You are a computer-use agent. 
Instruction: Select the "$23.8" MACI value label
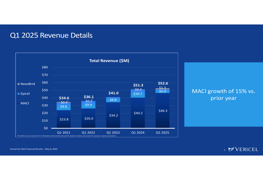(x=64, y=119)
